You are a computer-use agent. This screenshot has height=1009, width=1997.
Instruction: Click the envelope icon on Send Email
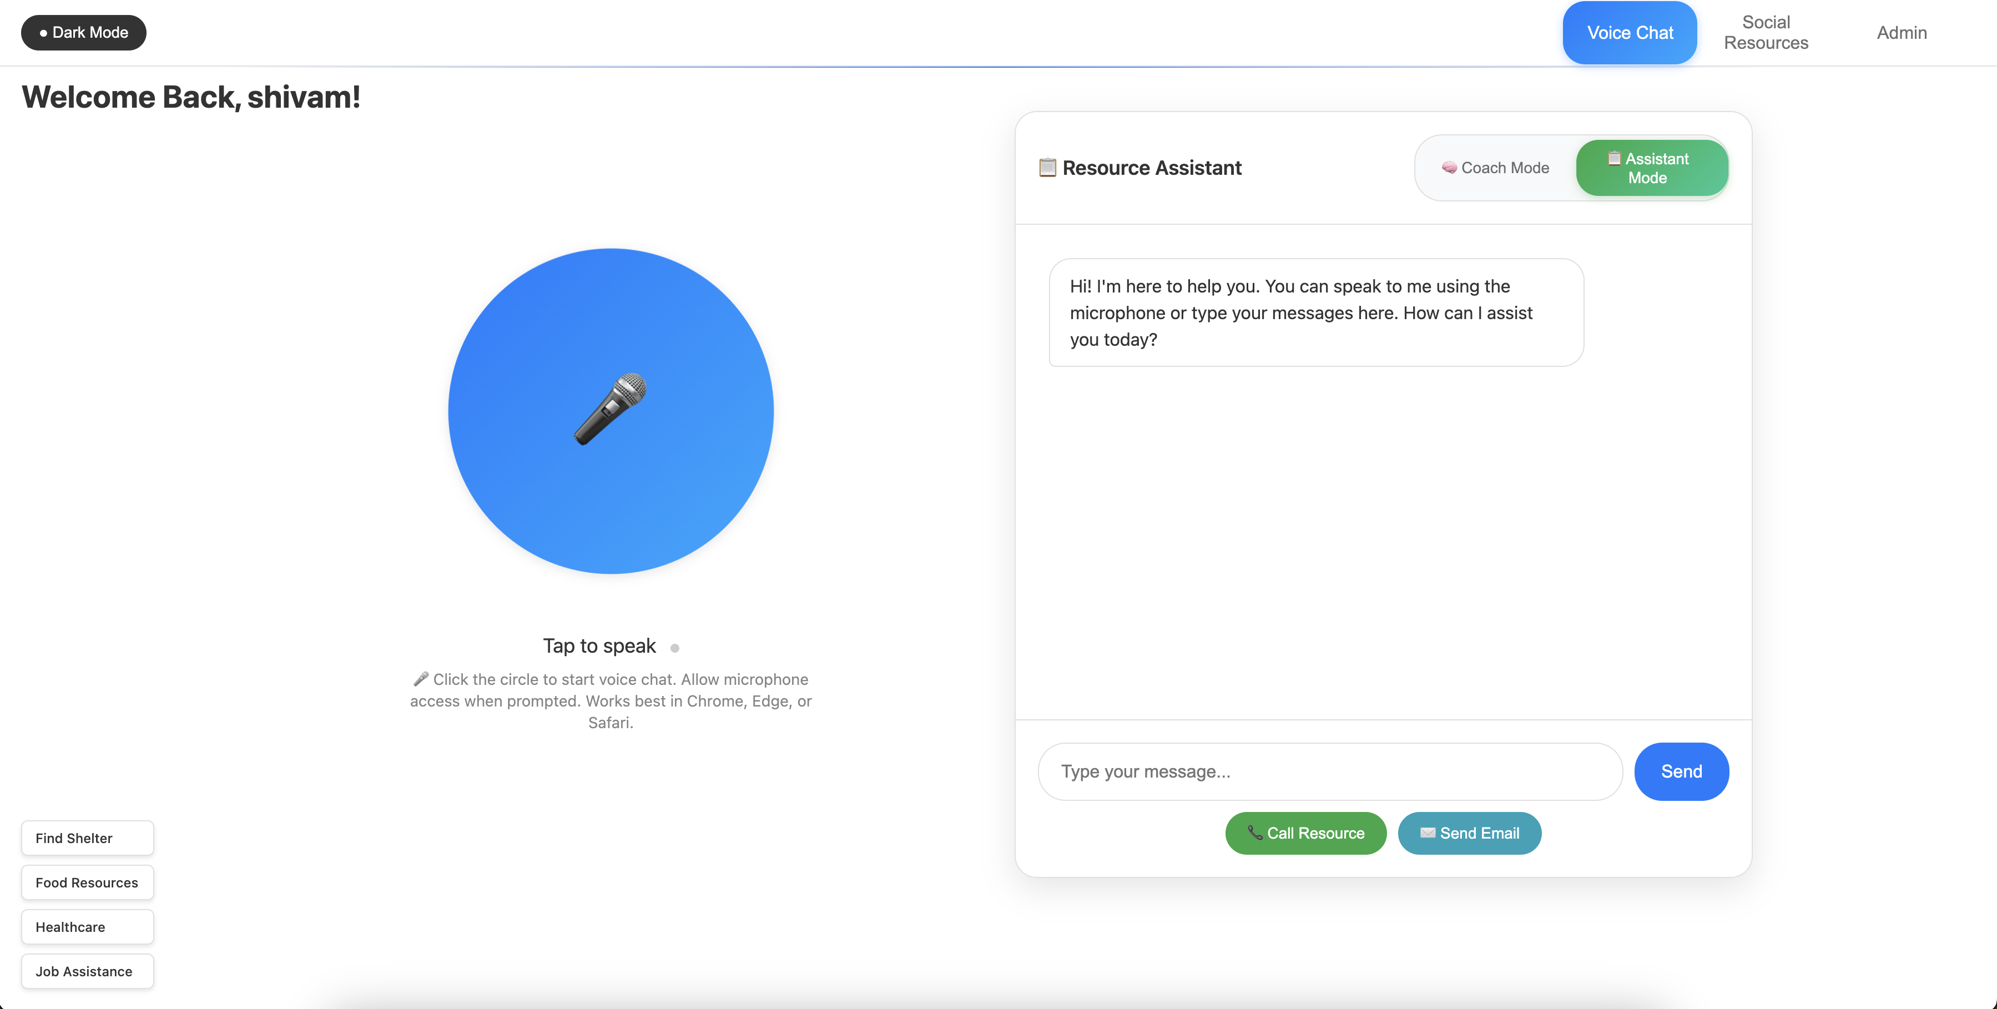[x=1427, y=833]
